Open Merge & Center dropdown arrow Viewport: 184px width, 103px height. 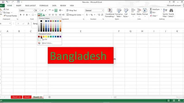[83, 15]
